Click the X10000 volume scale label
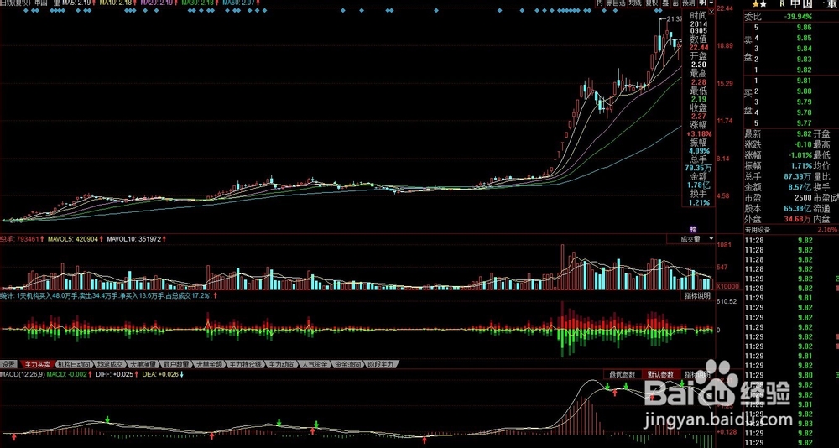The width and height of the screenshot is (839, 448). click(728, 286)
